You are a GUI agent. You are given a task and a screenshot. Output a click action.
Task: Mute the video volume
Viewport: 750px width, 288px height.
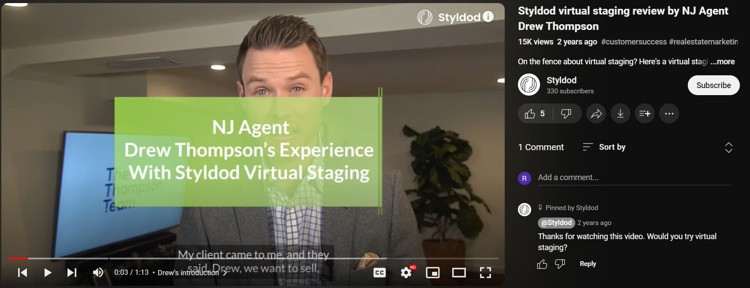point(98,273)
